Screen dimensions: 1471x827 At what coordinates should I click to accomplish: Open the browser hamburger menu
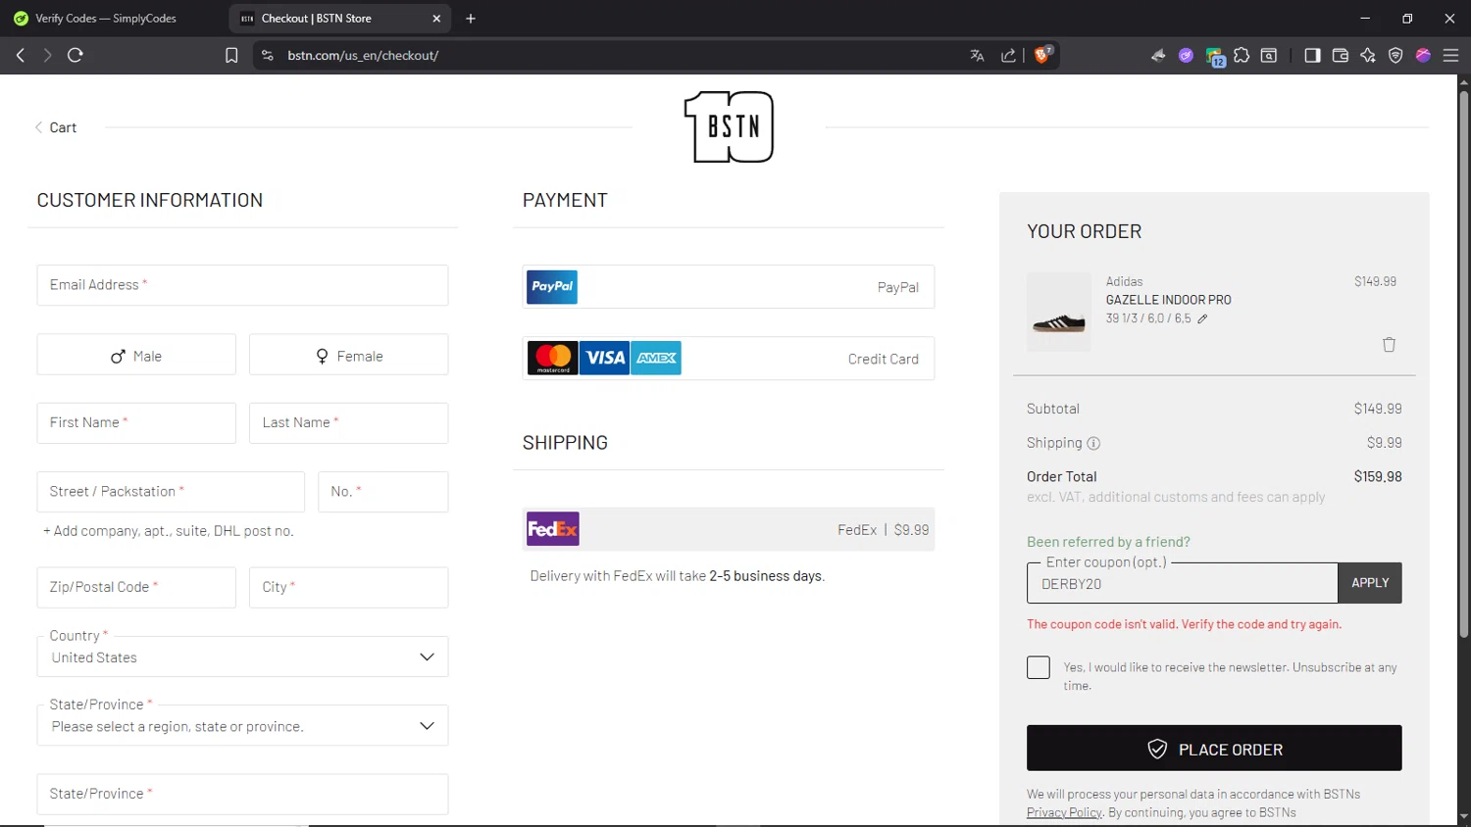point(1451,56)
